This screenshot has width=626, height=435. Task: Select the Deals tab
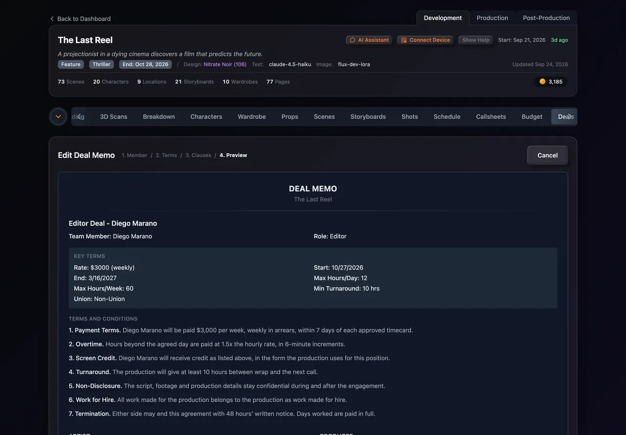[x=565, y=116]
